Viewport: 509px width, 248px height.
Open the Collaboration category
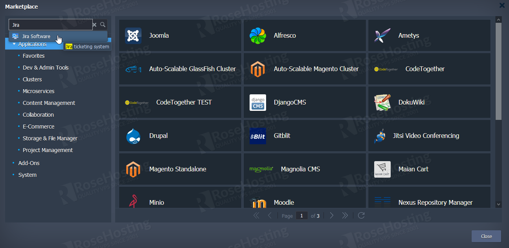(38, 115)
